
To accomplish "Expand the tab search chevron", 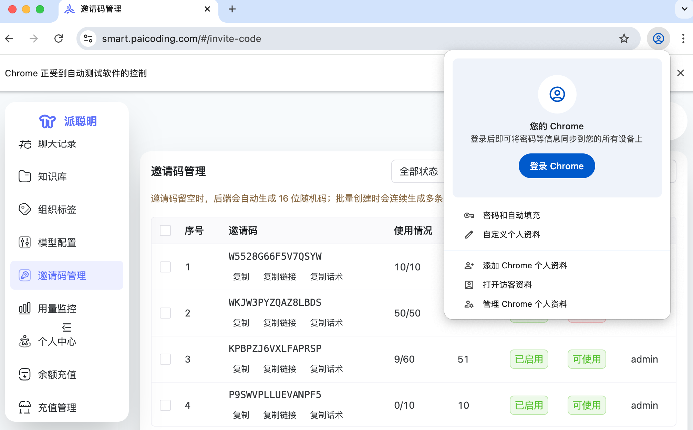I will (x=684, y=9).
